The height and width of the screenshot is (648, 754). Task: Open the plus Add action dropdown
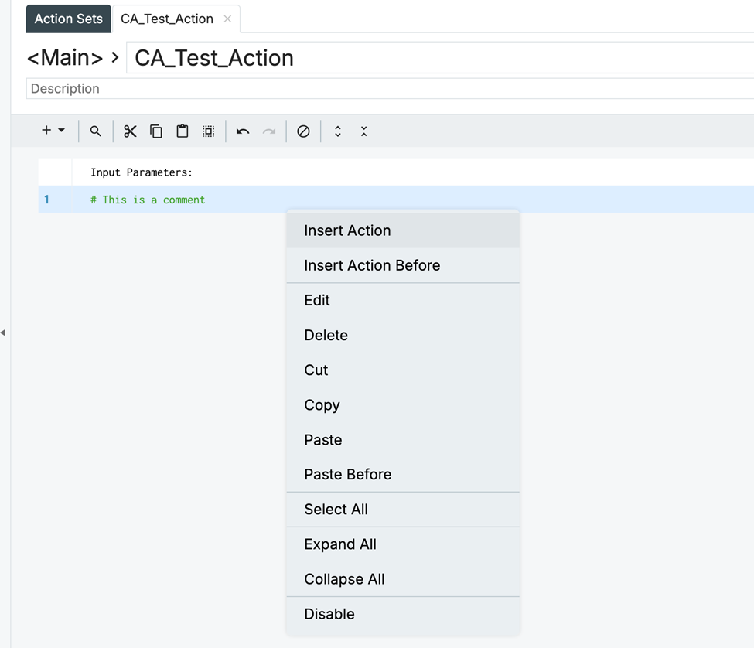click(x=53, y=131)
